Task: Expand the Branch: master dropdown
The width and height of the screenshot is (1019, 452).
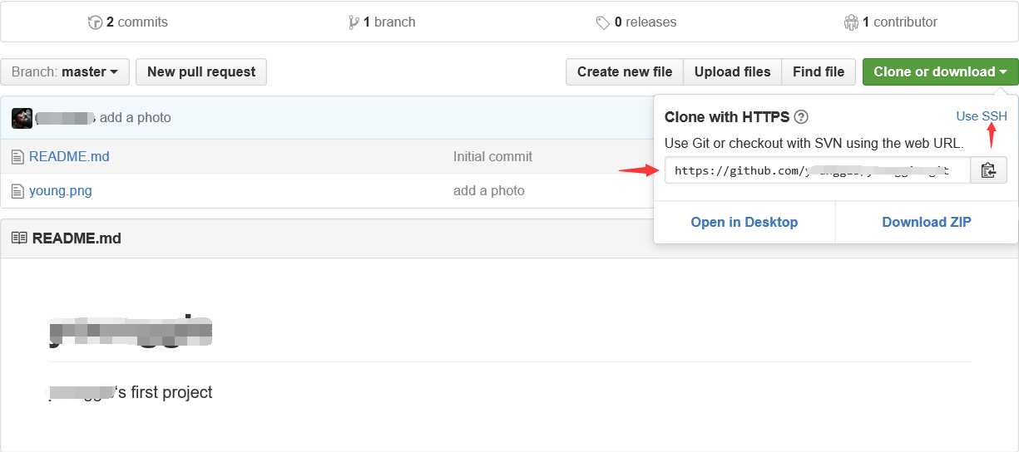Action: 65,71
